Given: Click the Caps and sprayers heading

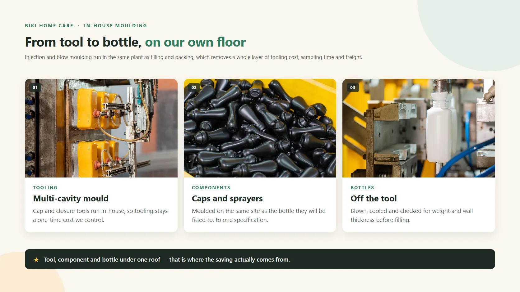Looking at the screenshot, I should (227, 199).
